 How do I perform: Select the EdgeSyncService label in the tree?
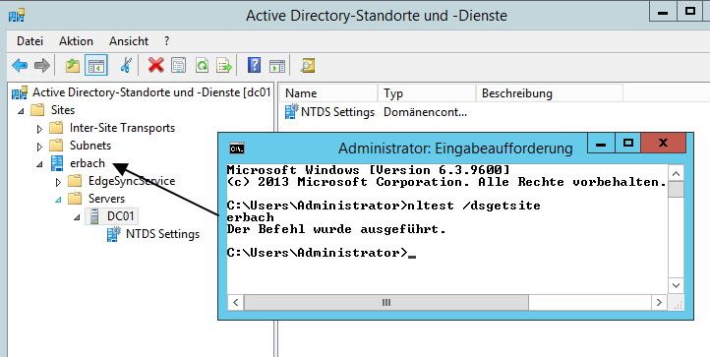(x=132, y=181)
